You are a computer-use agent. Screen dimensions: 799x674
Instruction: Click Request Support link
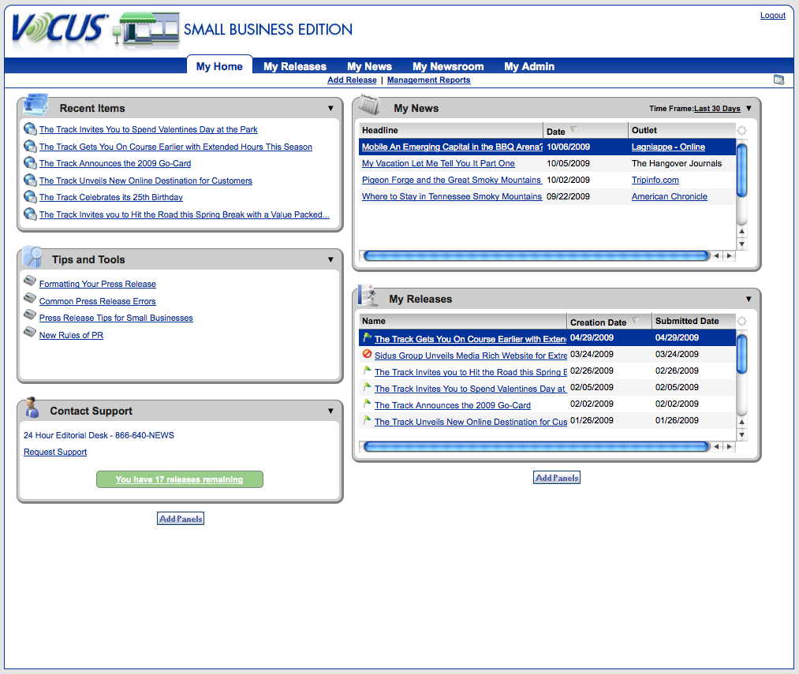click(55, 452)
